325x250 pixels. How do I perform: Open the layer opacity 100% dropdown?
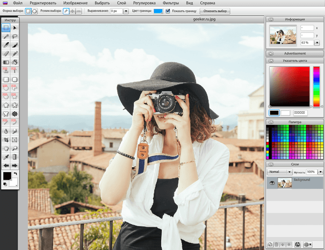coord(320,172)
